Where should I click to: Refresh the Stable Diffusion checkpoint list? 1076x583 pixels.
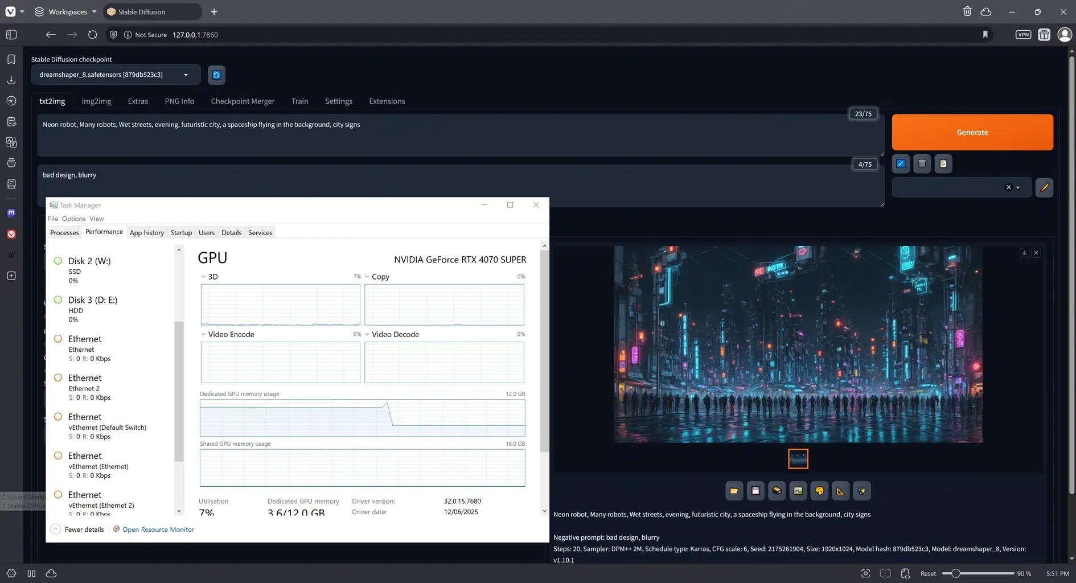pyautogui.click(x=216, y=75)
